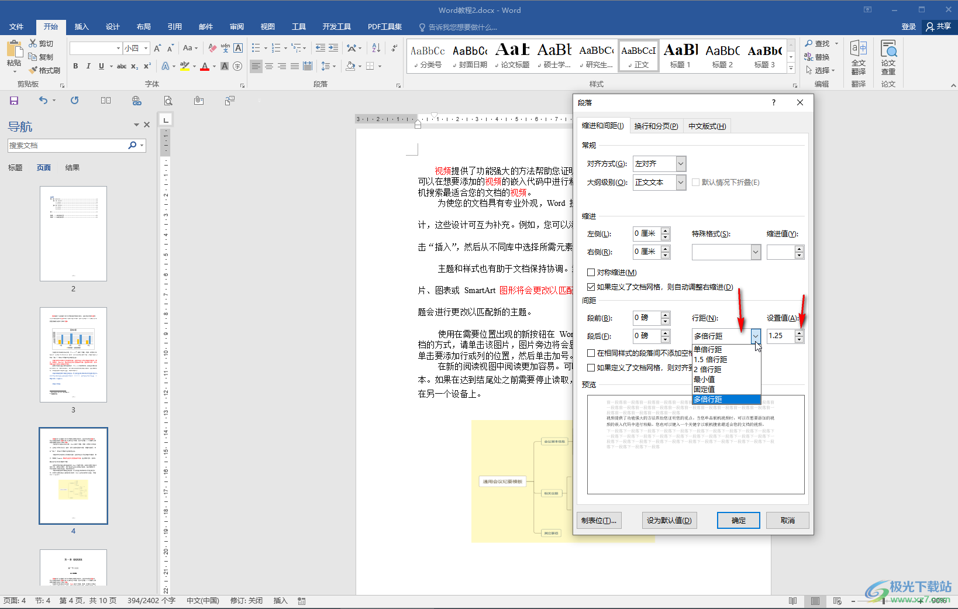Increase font size with grow font icon
This screenshot has height=609, width=958.
157,48
